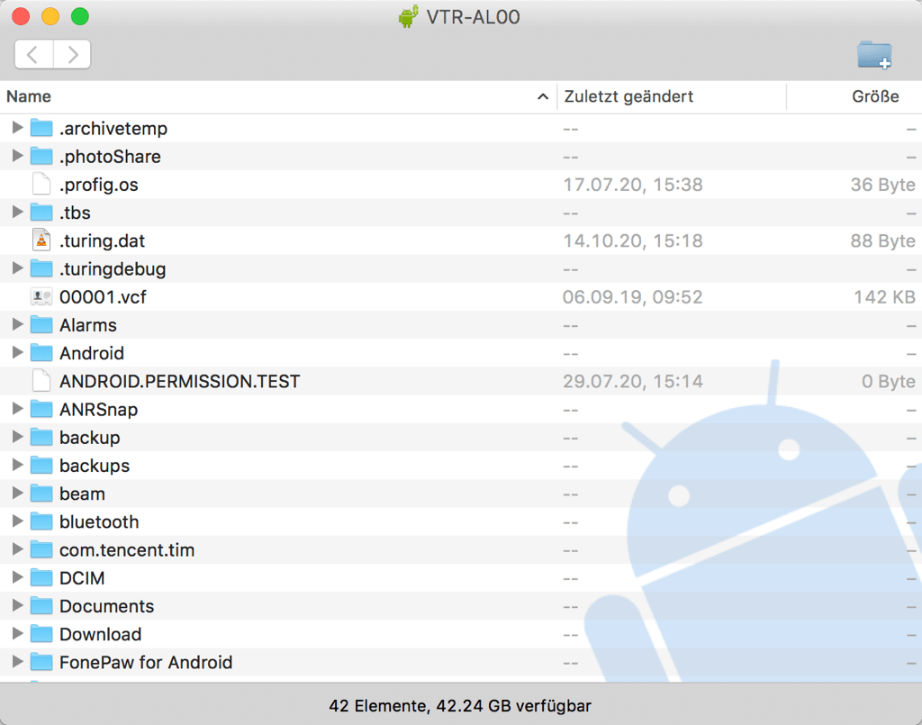The image size is (922, 725).
Task: Select the file name .profig.os
Action: click(99, 185)
